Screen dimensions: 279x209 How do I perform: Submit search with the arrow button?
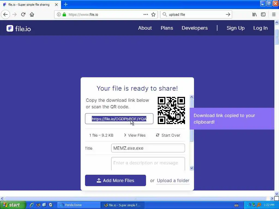tap(228, 14)
